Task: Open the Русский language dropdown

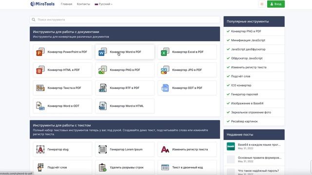Action: pyautogui.click(x=103, y=4)
